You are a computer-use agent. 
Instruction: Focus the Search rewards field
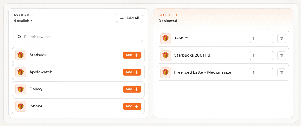(78, 37)
